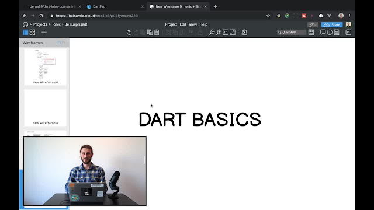Open the Edit menu
This screenshot has width=374, height=210.
click(183, 24)
